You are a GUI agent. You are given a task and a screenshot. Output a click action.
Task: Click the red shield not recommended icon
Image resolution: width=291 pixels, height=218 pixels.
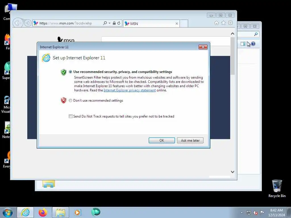[x=63, y=100]
